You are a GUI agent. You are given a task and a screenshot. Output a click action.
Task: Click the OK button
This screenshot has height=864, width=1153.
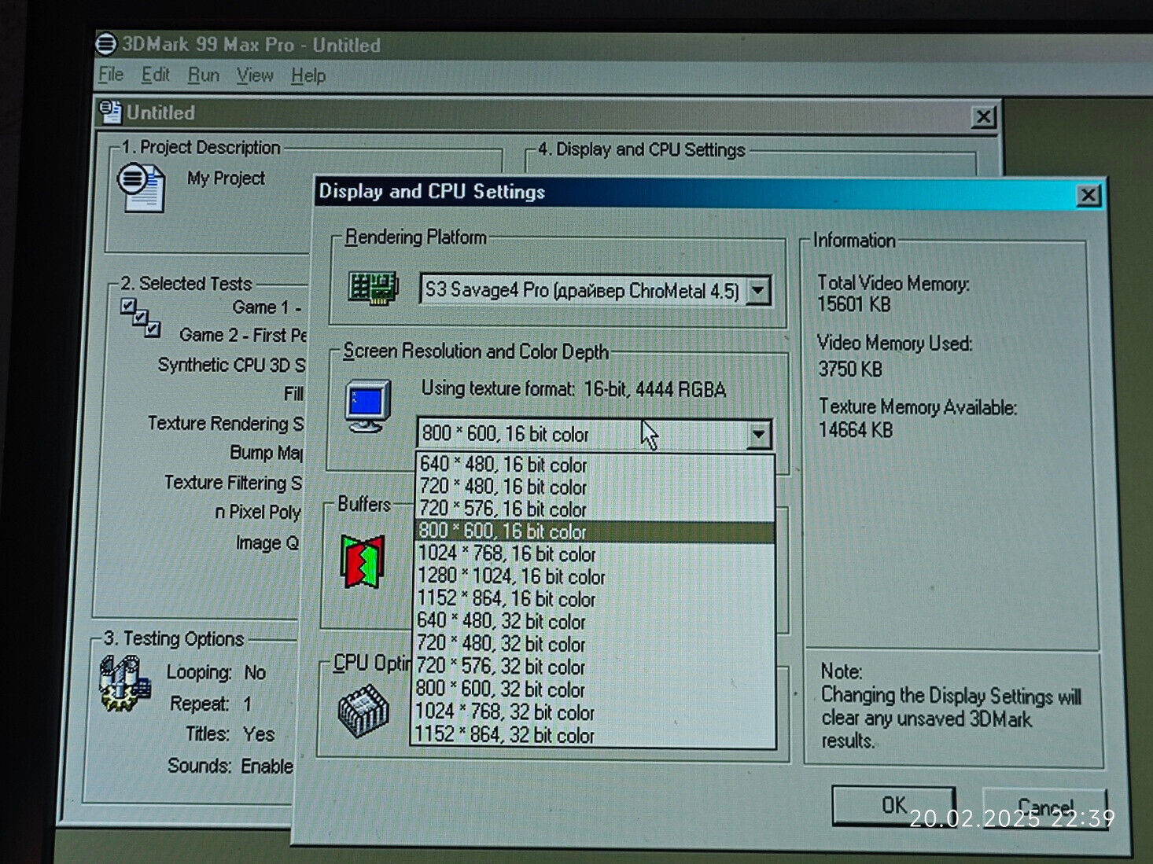(893, 806)
